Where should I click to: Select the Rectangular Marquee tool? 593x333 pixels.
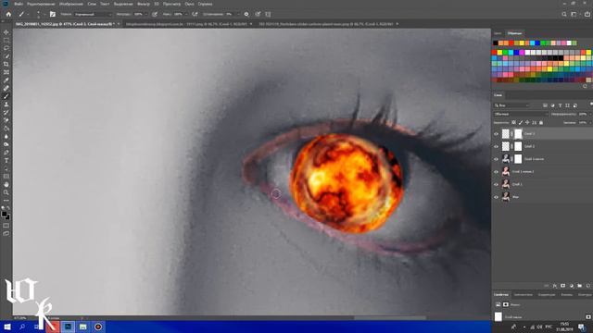[x=6, y=41]
